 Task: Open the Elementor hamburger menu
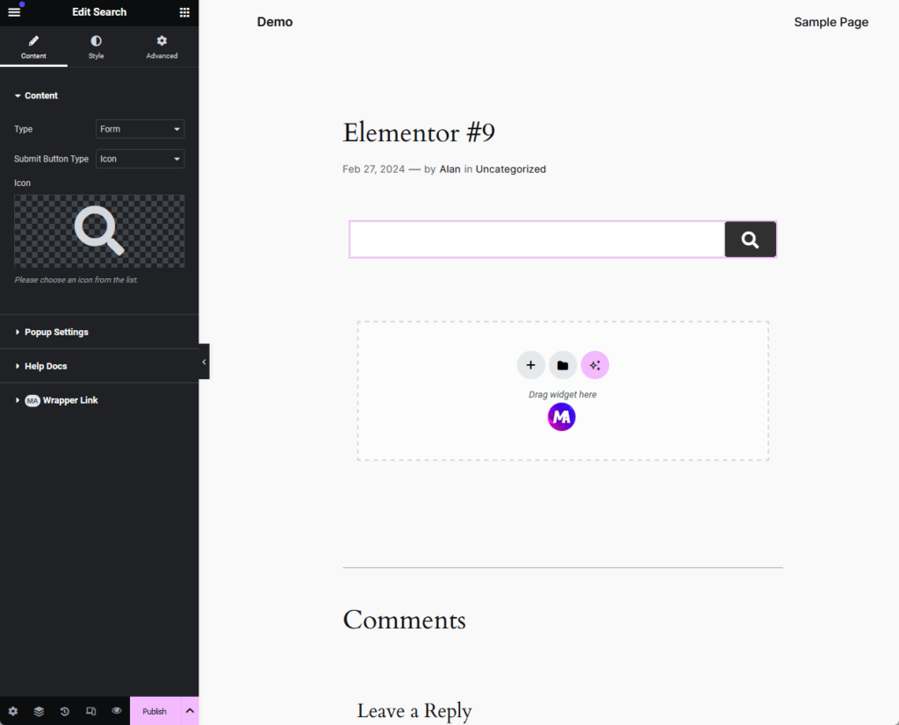pos(14,12)
